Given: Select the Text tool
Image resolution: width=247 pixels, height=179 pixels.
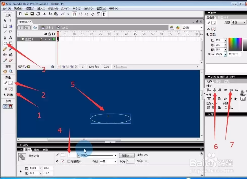Looking at the screenshot, I should (11, 37).
